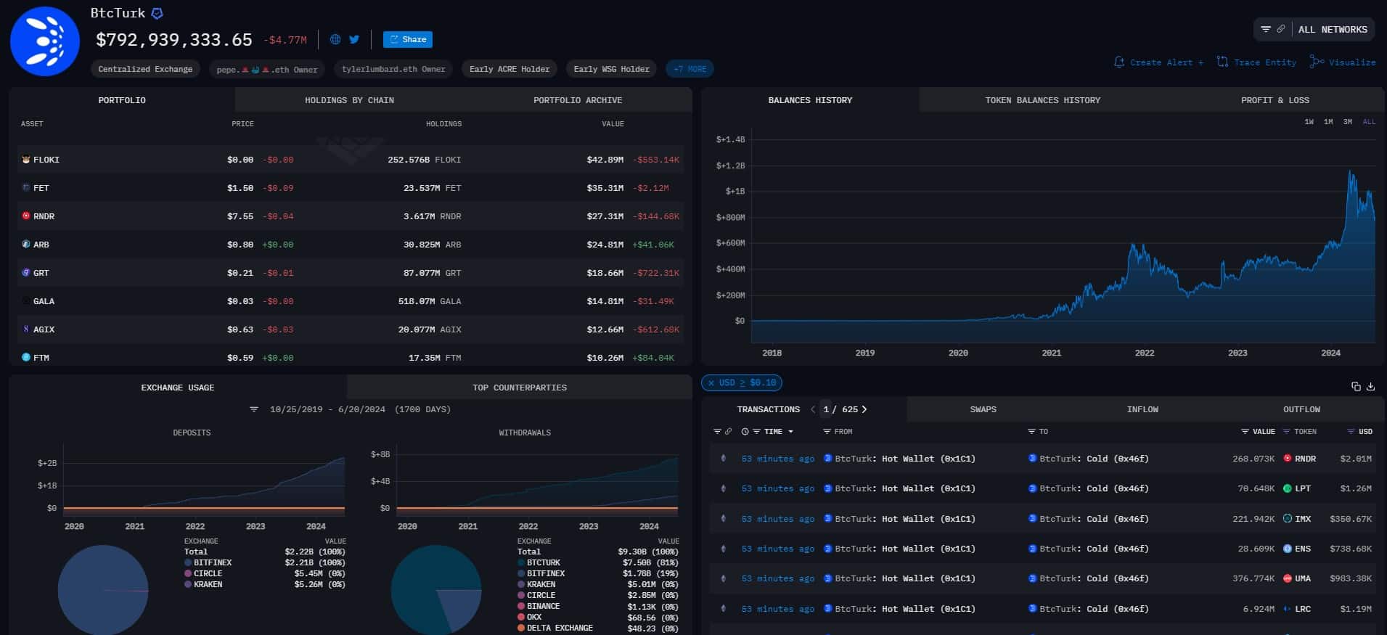Select the 3M chart time range
The height and width of the screenshot is (635, 1387).
[x=1347, y=122]
